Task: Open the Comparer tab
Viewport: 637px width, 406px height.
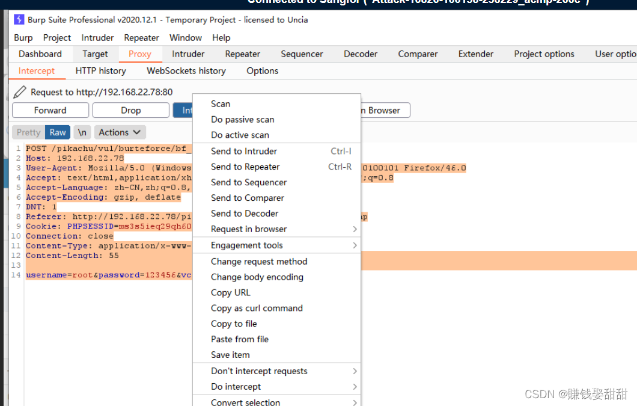Action: coord(418,54)
